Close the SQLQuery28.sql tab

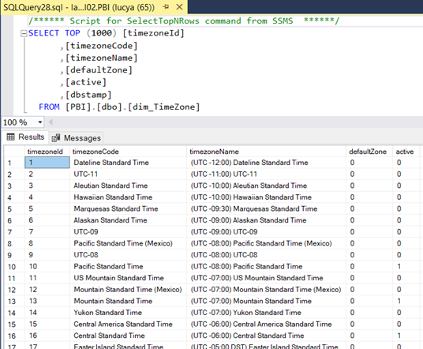click(179, 7)
